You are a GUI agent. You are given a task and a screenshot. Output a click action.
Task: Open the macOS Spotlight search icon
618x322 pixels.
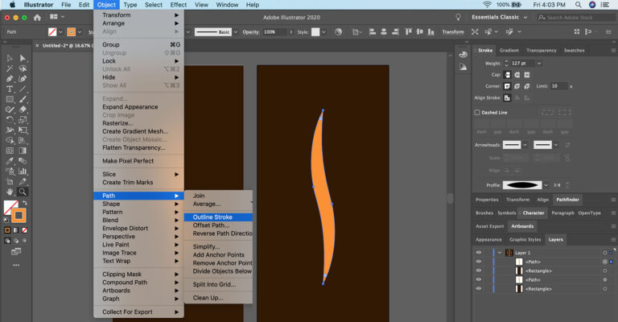579,5
